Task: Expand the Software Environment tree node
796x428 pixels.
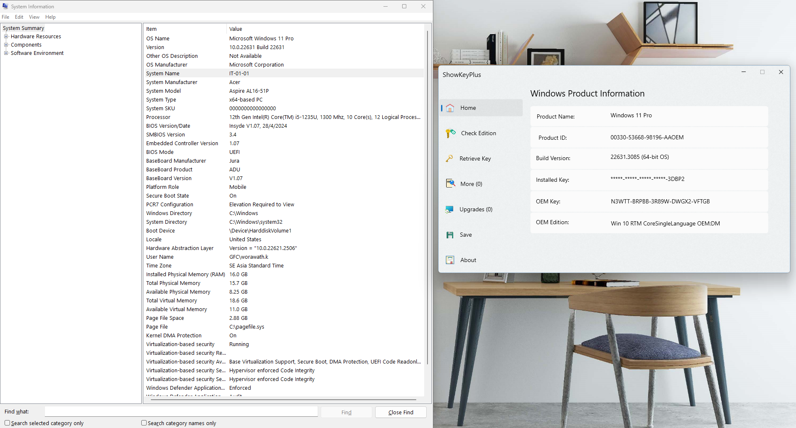Action: tap(6, 53)
